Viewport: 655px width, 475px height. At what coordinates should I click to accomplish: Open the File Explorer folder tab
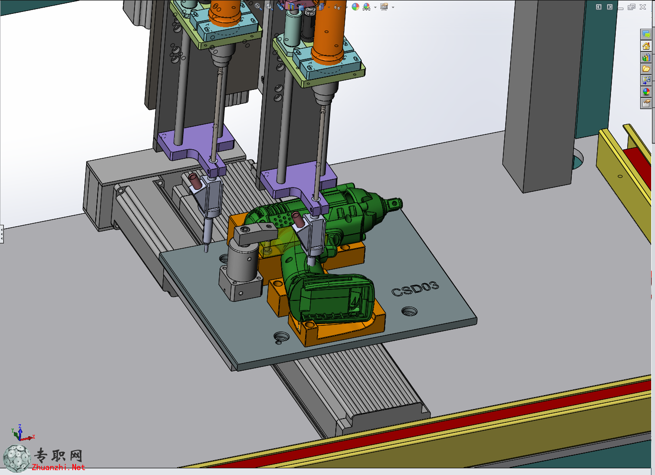tap(646, 69)
